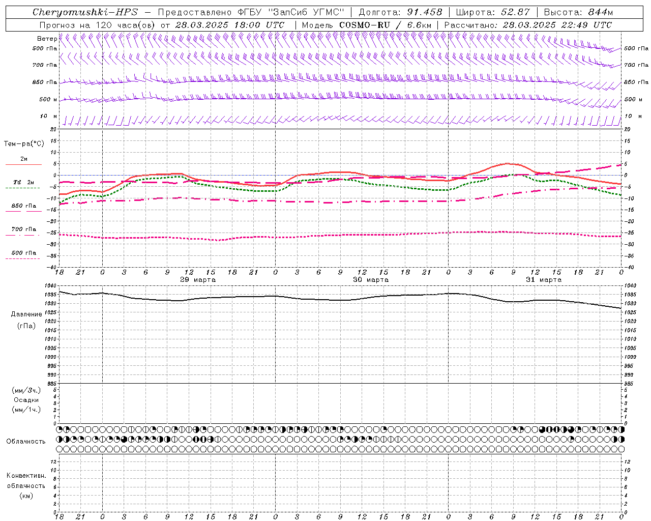Click "850 гПа" in the temperature legend
The height and width of the screenshot is (521, 651).
pos(24,206)
